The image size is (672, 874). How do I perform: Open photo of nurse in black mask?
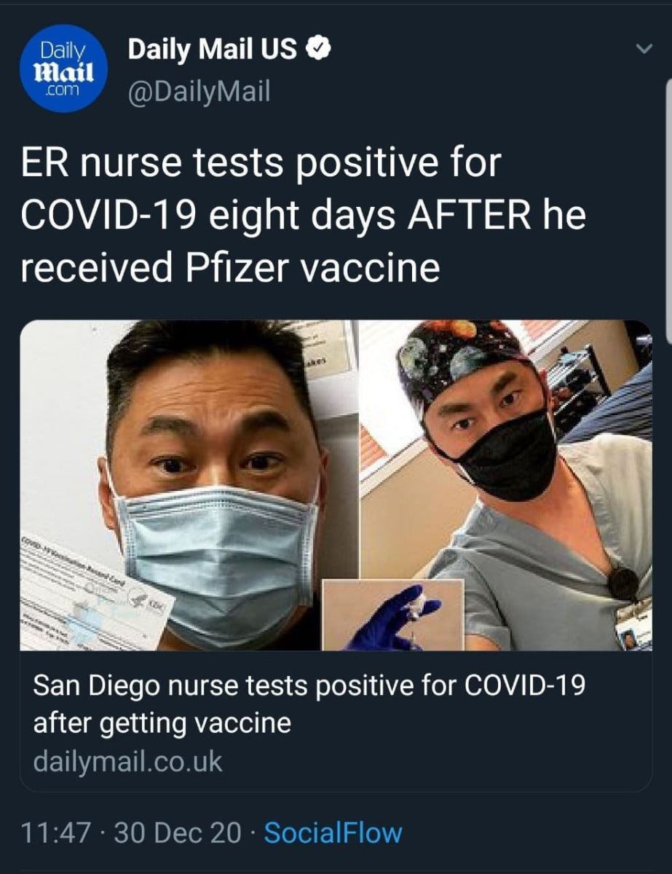pyautogui.click(x=506, y=485)
